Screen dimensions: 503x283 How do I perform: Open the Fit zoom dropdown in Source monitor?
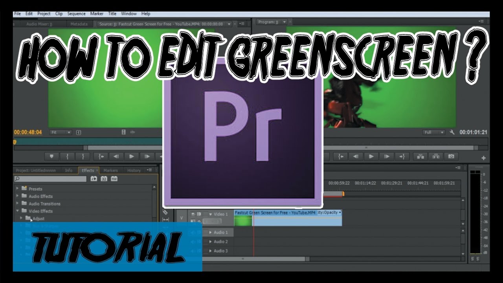pos(61,132)
